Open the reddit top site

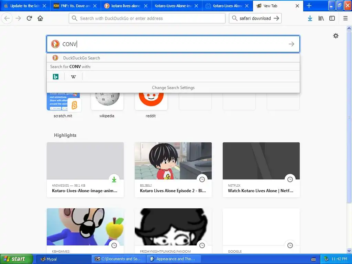tap(151, 105)
